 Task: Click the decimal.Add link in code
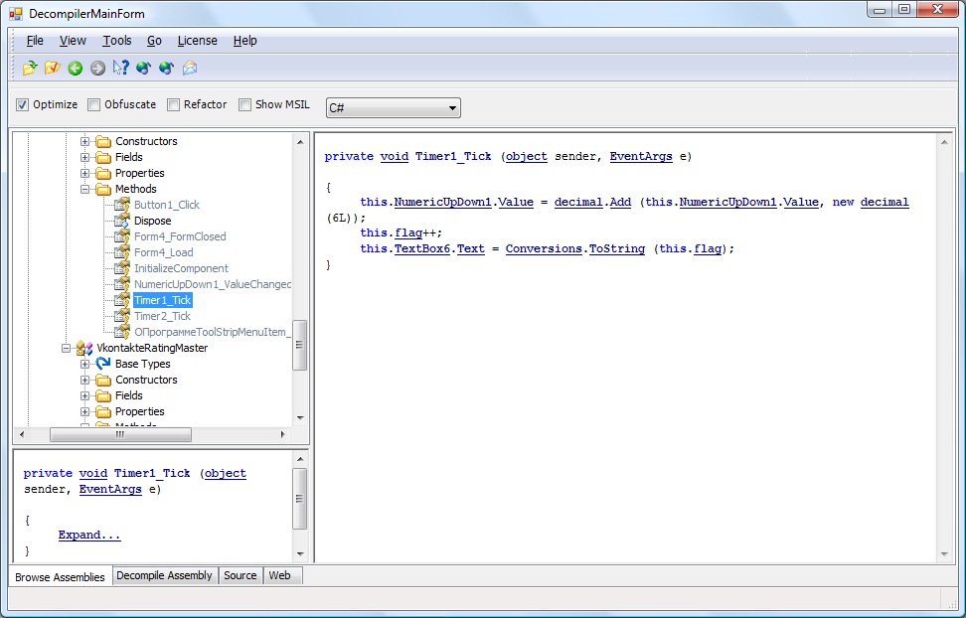(x=592, y=202)
